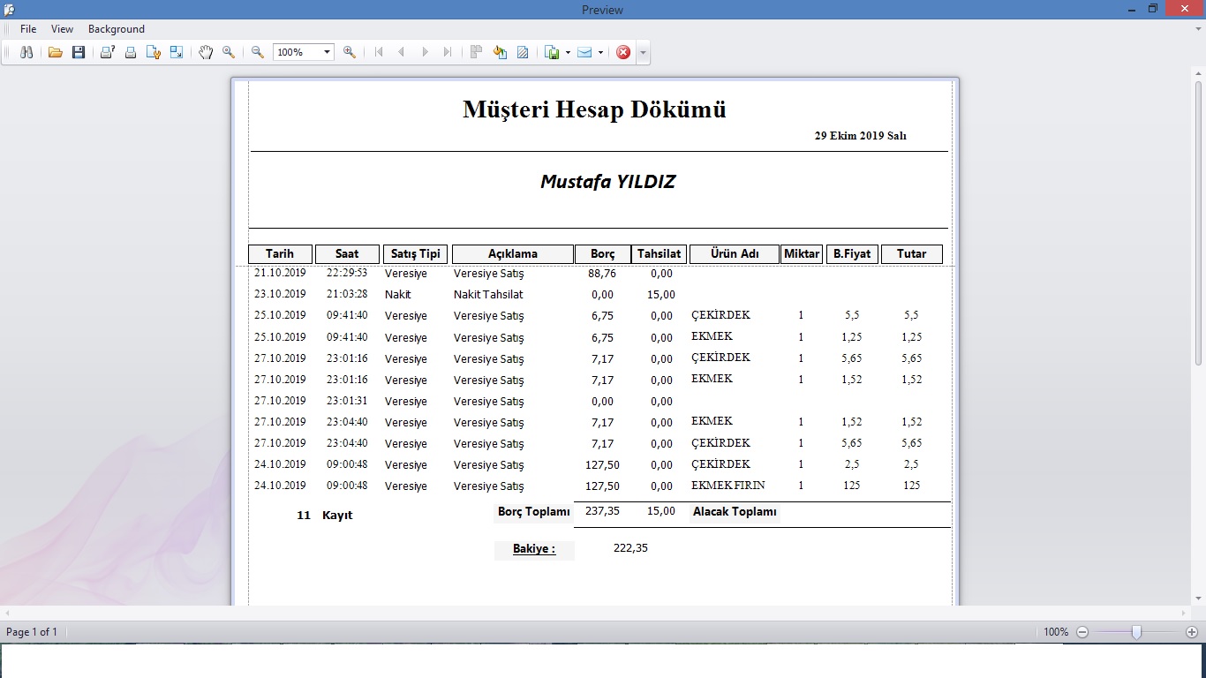This screenshot has width=1206, height=678.
Task: Open the File menu
Action: tap(28, 29)
